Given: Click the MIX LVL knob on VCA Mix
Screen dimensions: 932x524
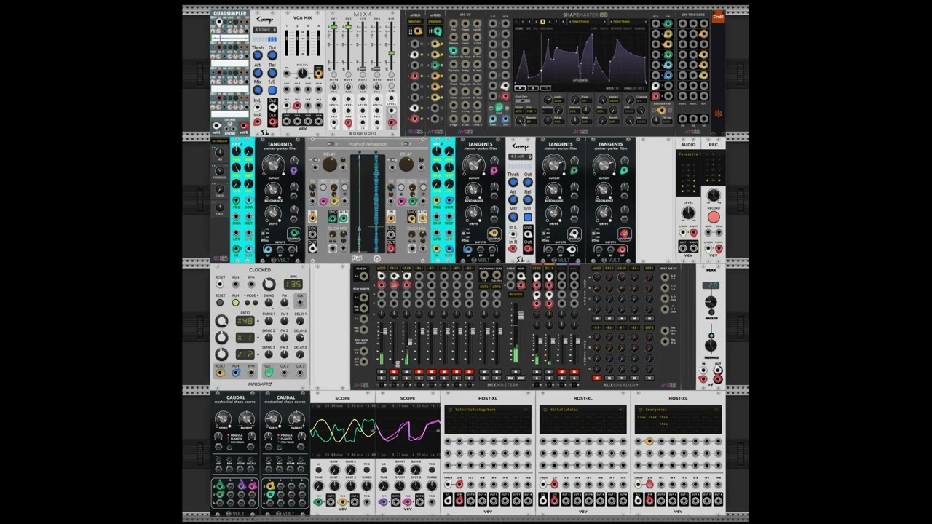Looking at the screenshot, I should click(302, 73).
